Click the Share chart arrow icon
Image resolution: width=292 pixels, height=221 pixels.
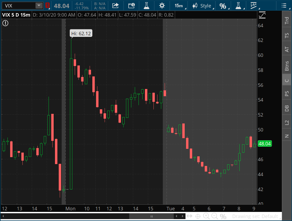click(x=116, y=6)
